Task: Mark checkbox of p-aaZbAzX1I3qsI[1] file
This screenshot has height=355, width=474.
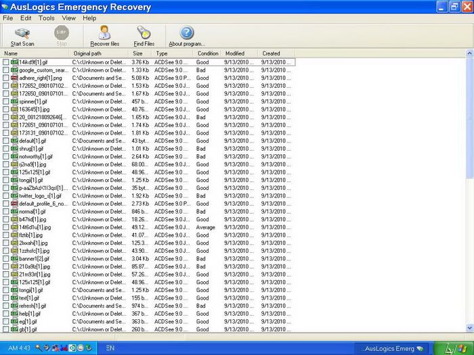Action: click(5, 188)
